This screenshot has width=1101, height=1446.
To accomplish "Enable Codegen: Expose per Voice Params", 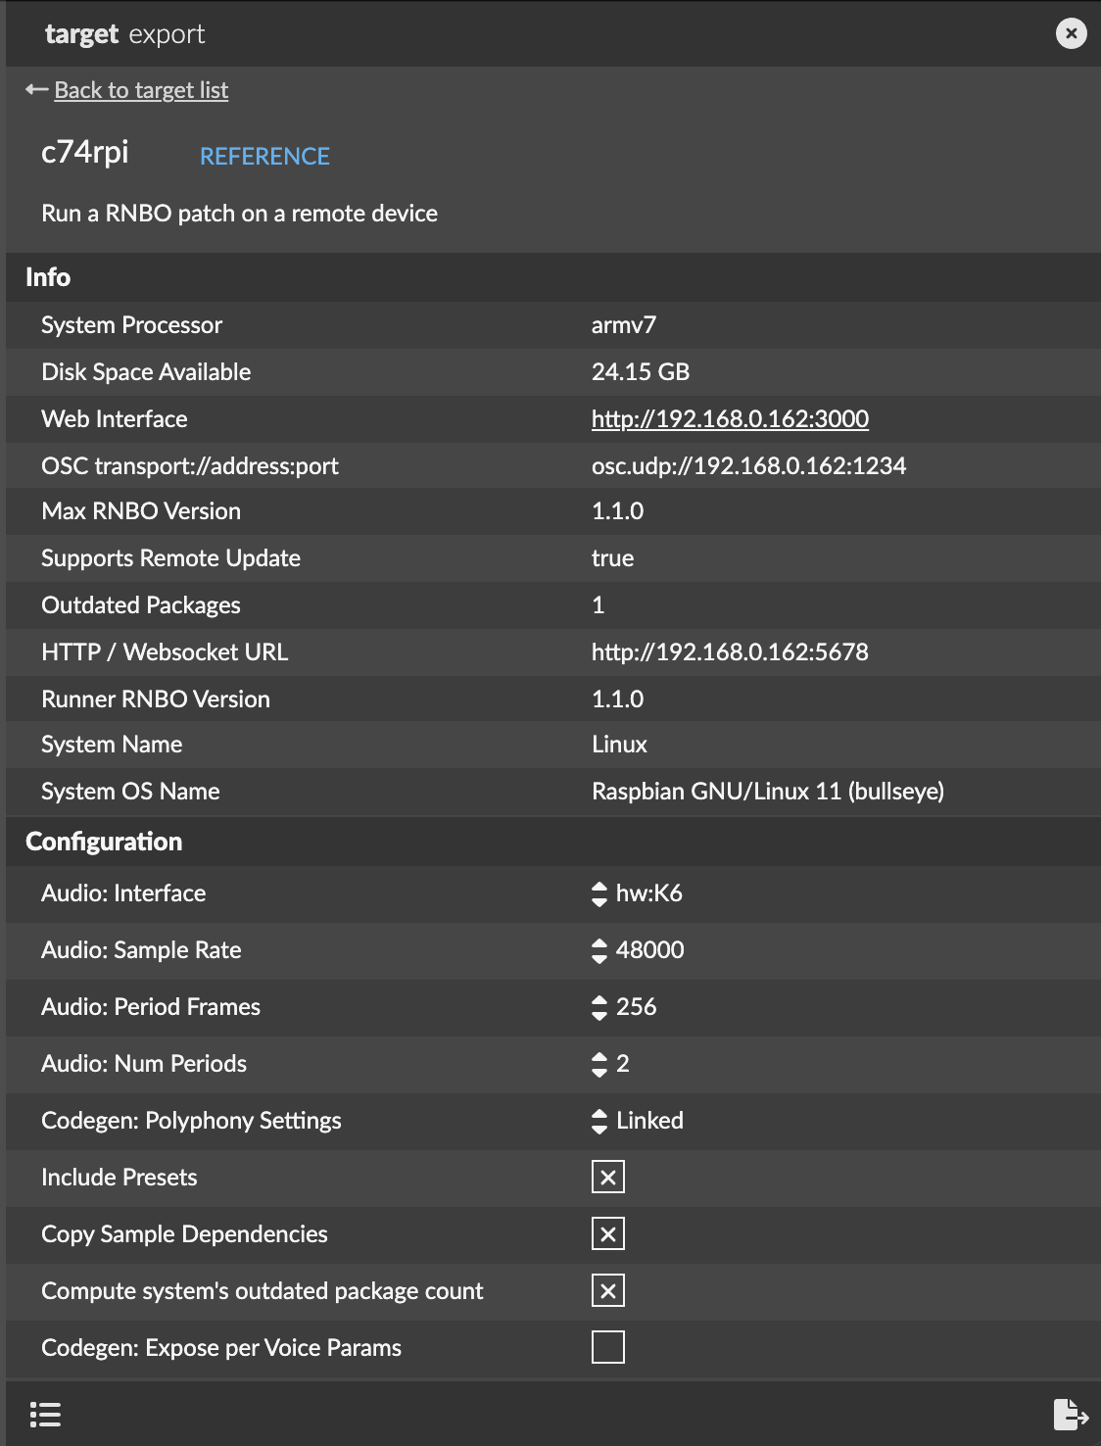I will pyautogui.click(x=607, y=1348).
